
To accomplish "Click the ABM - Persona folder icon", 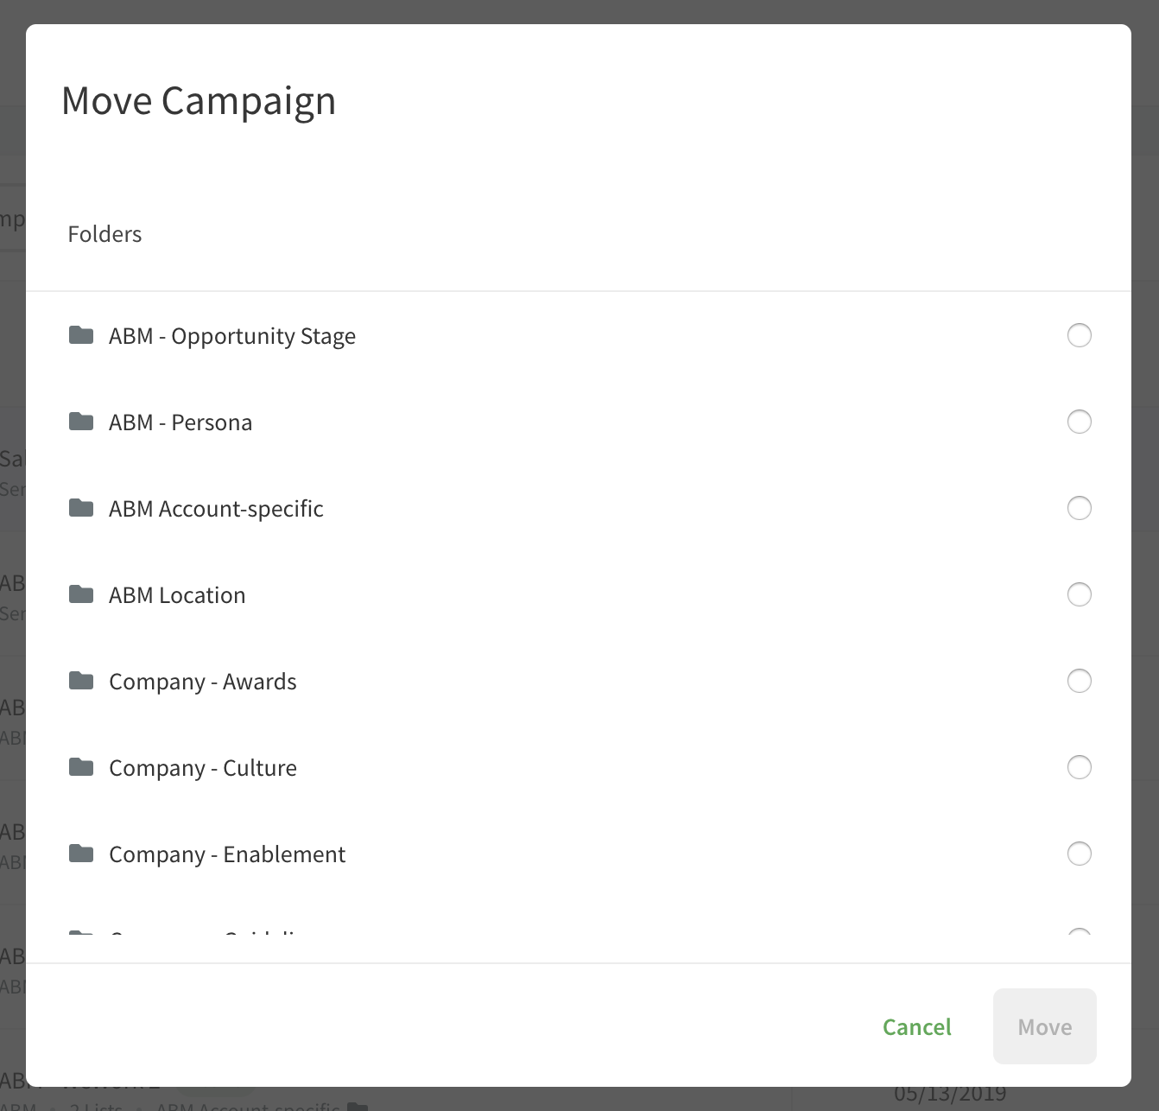I will coord(81,421).
